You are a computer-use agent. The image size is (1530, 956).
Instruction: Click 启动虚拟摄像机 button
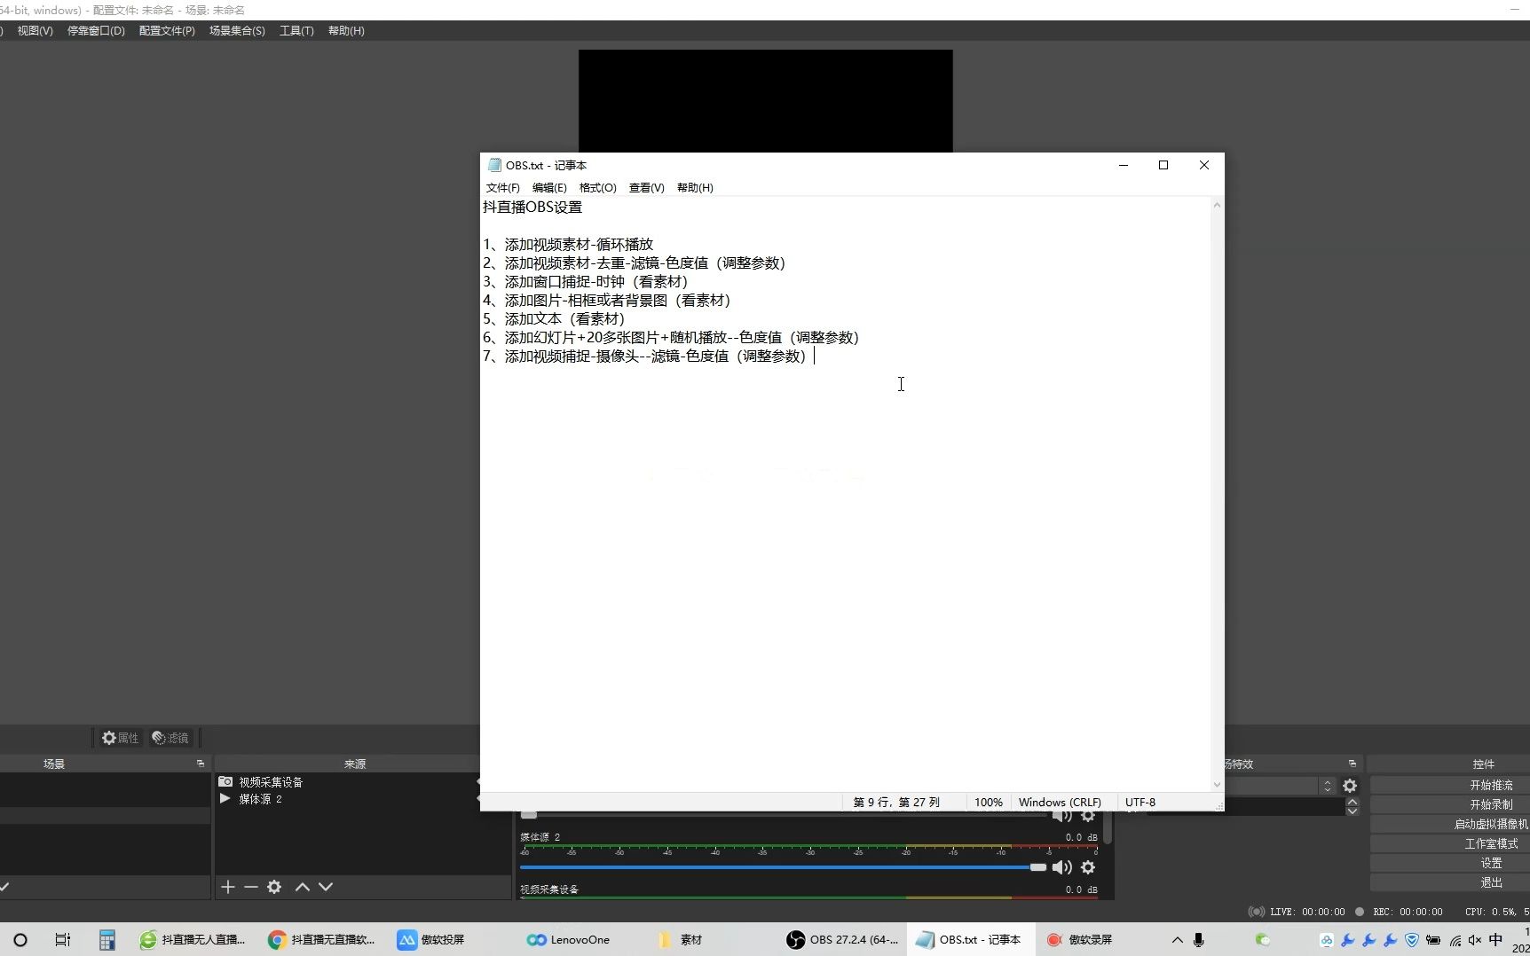1450,825
